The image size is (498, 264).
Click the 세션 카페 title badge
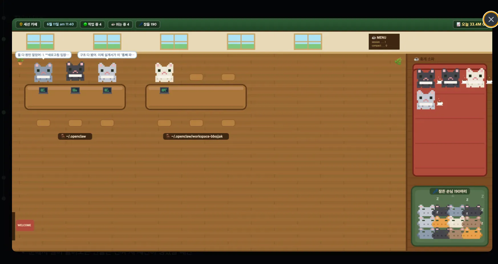pyautogui.click(x=28, y=24)
